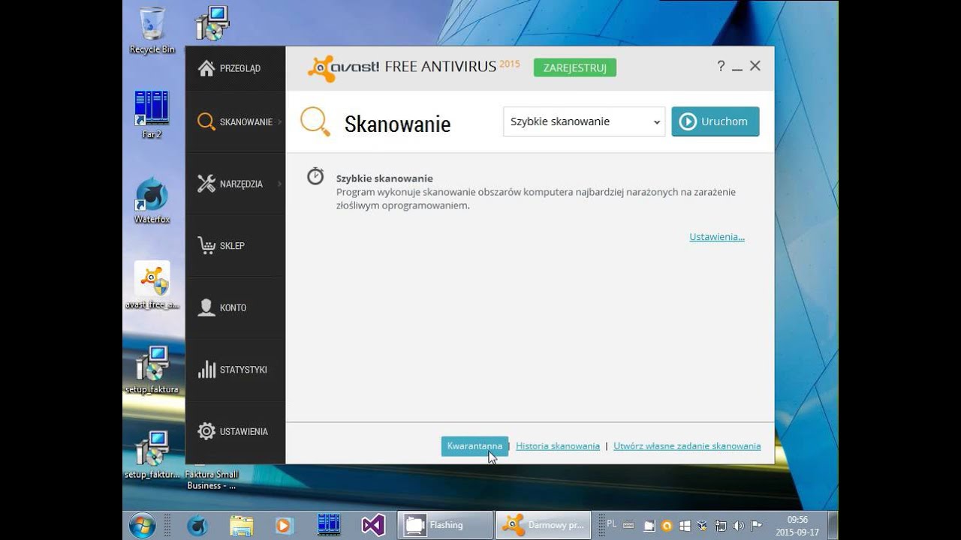Screen dimensions: 961x540
Task: Click the stopwatch icon beside Szybkie skanowanie
Action: pyautogui.click(x=315, y=177)
